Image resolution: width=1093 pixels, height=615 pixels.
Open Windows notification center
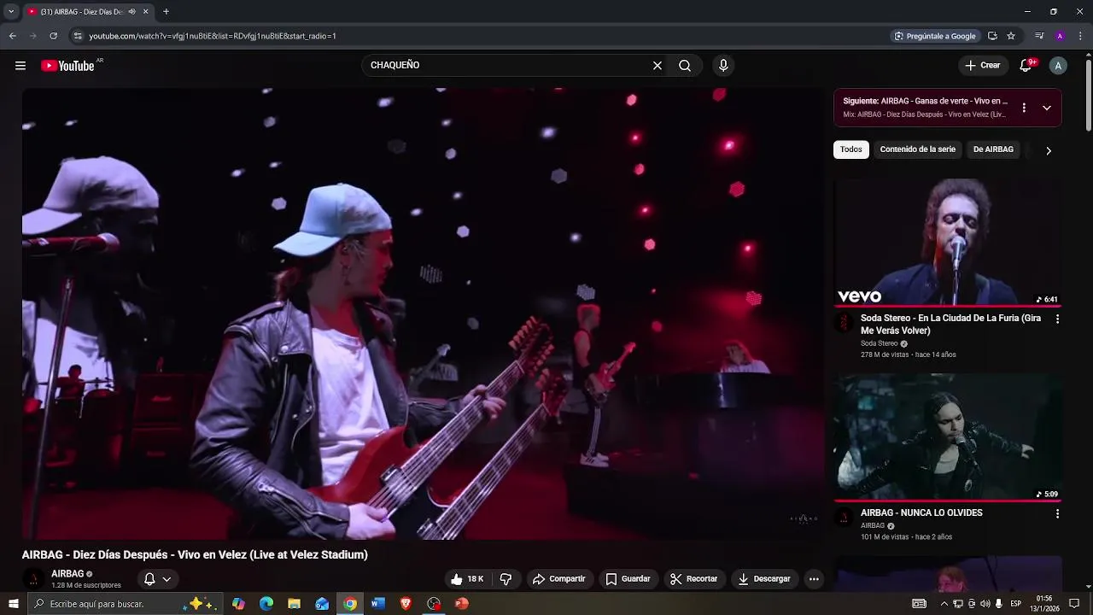(1074, 604)
